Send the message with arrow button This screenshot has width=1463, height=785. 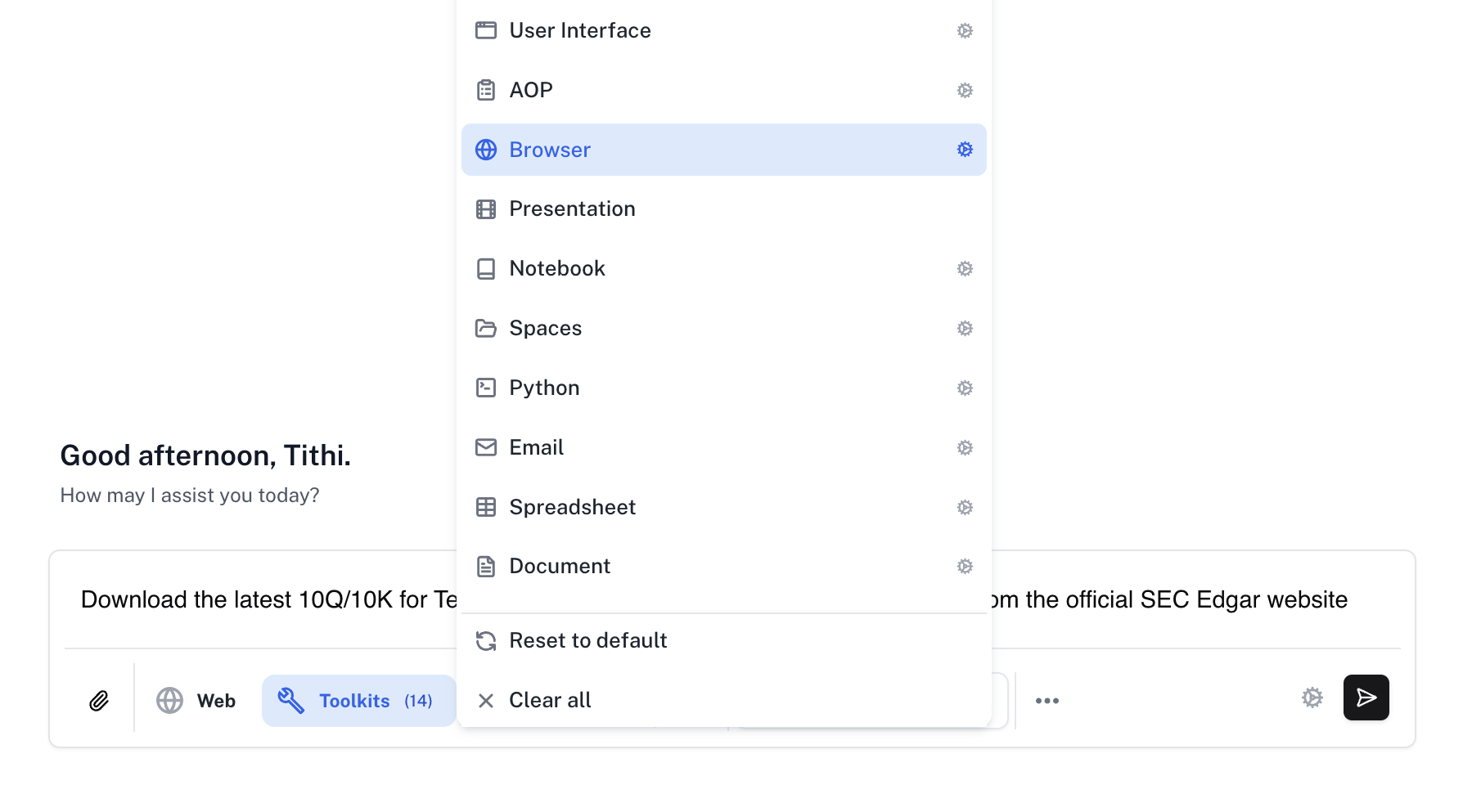(x=1366, y=698)
